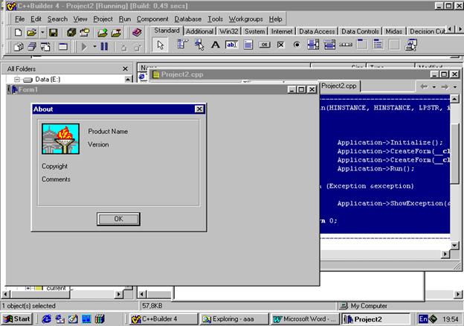Viewport: 464px width, 326px height.
Task: Click the View Form toolbar icon
Action: 32,46
